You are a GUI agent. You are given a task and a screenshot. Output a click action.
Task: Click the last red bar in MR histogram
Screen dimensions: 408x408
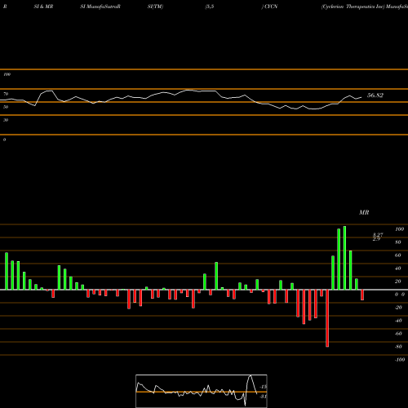(362, 295)
